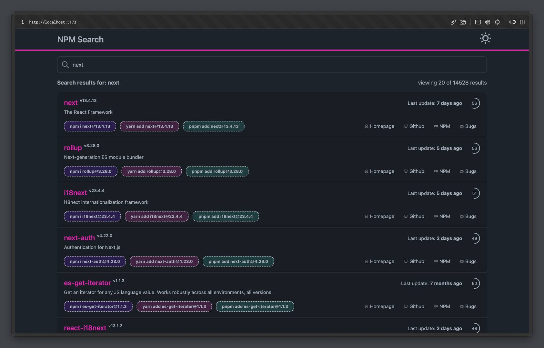This screenshot has width=544, height=348.
Task: Copy 'pnpm add es-get-iterator@1.1.3' command
Action: click(x=255, y=306)
